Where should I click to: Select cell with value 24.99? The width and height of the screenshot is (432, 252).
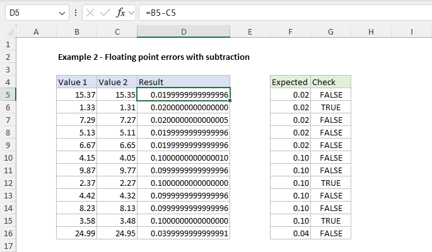76,233
